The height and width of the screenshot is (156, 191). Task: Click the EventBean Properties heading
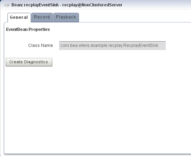[x=28, y=29]
